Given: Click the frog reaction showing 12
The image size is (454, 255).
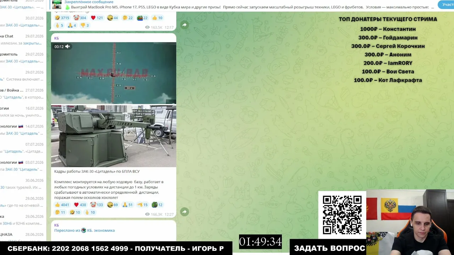Looking at the screenshot, I should (157, 205).
